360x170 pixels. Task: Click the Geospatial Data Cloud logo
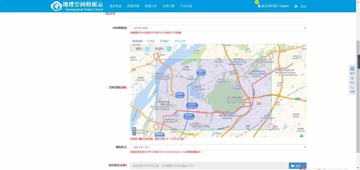click(x=77, y=6)
